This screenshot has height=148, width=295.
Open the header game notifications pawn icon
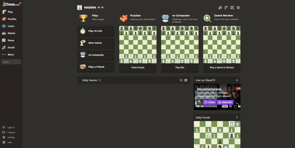226,8
